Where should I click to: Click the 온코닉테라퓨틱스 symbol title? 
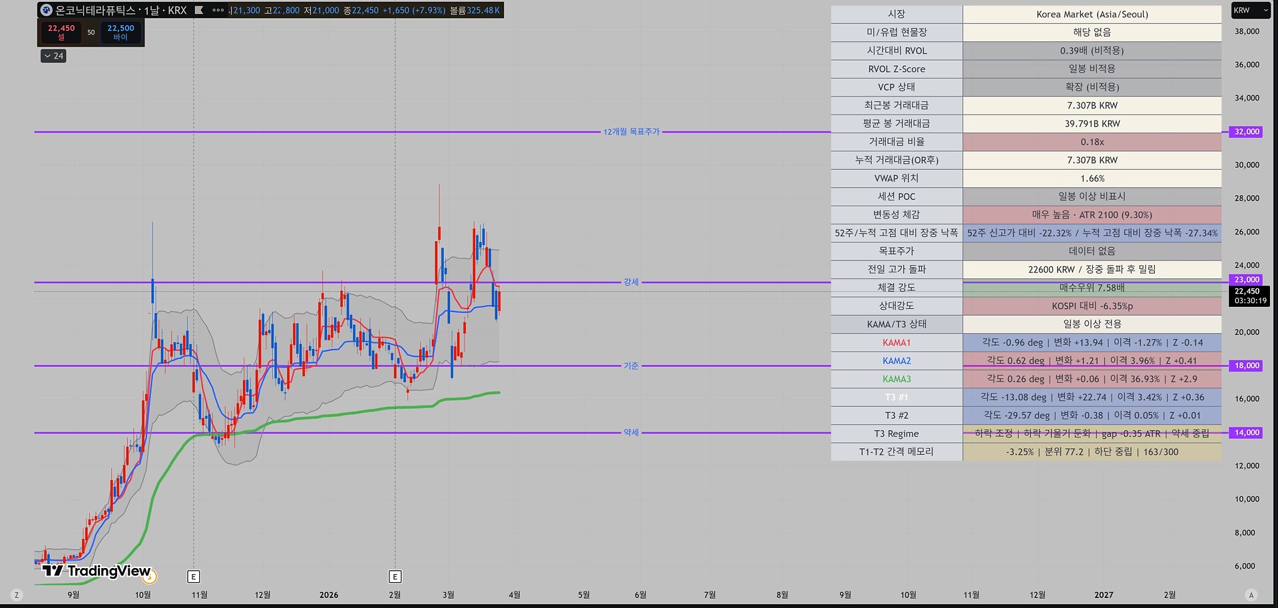pos(95,10)
